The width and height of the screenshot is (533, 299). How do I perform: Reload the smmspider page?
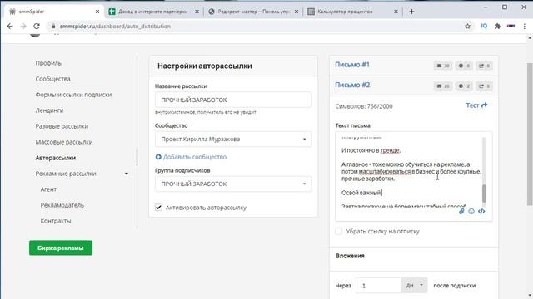(37, 26)
